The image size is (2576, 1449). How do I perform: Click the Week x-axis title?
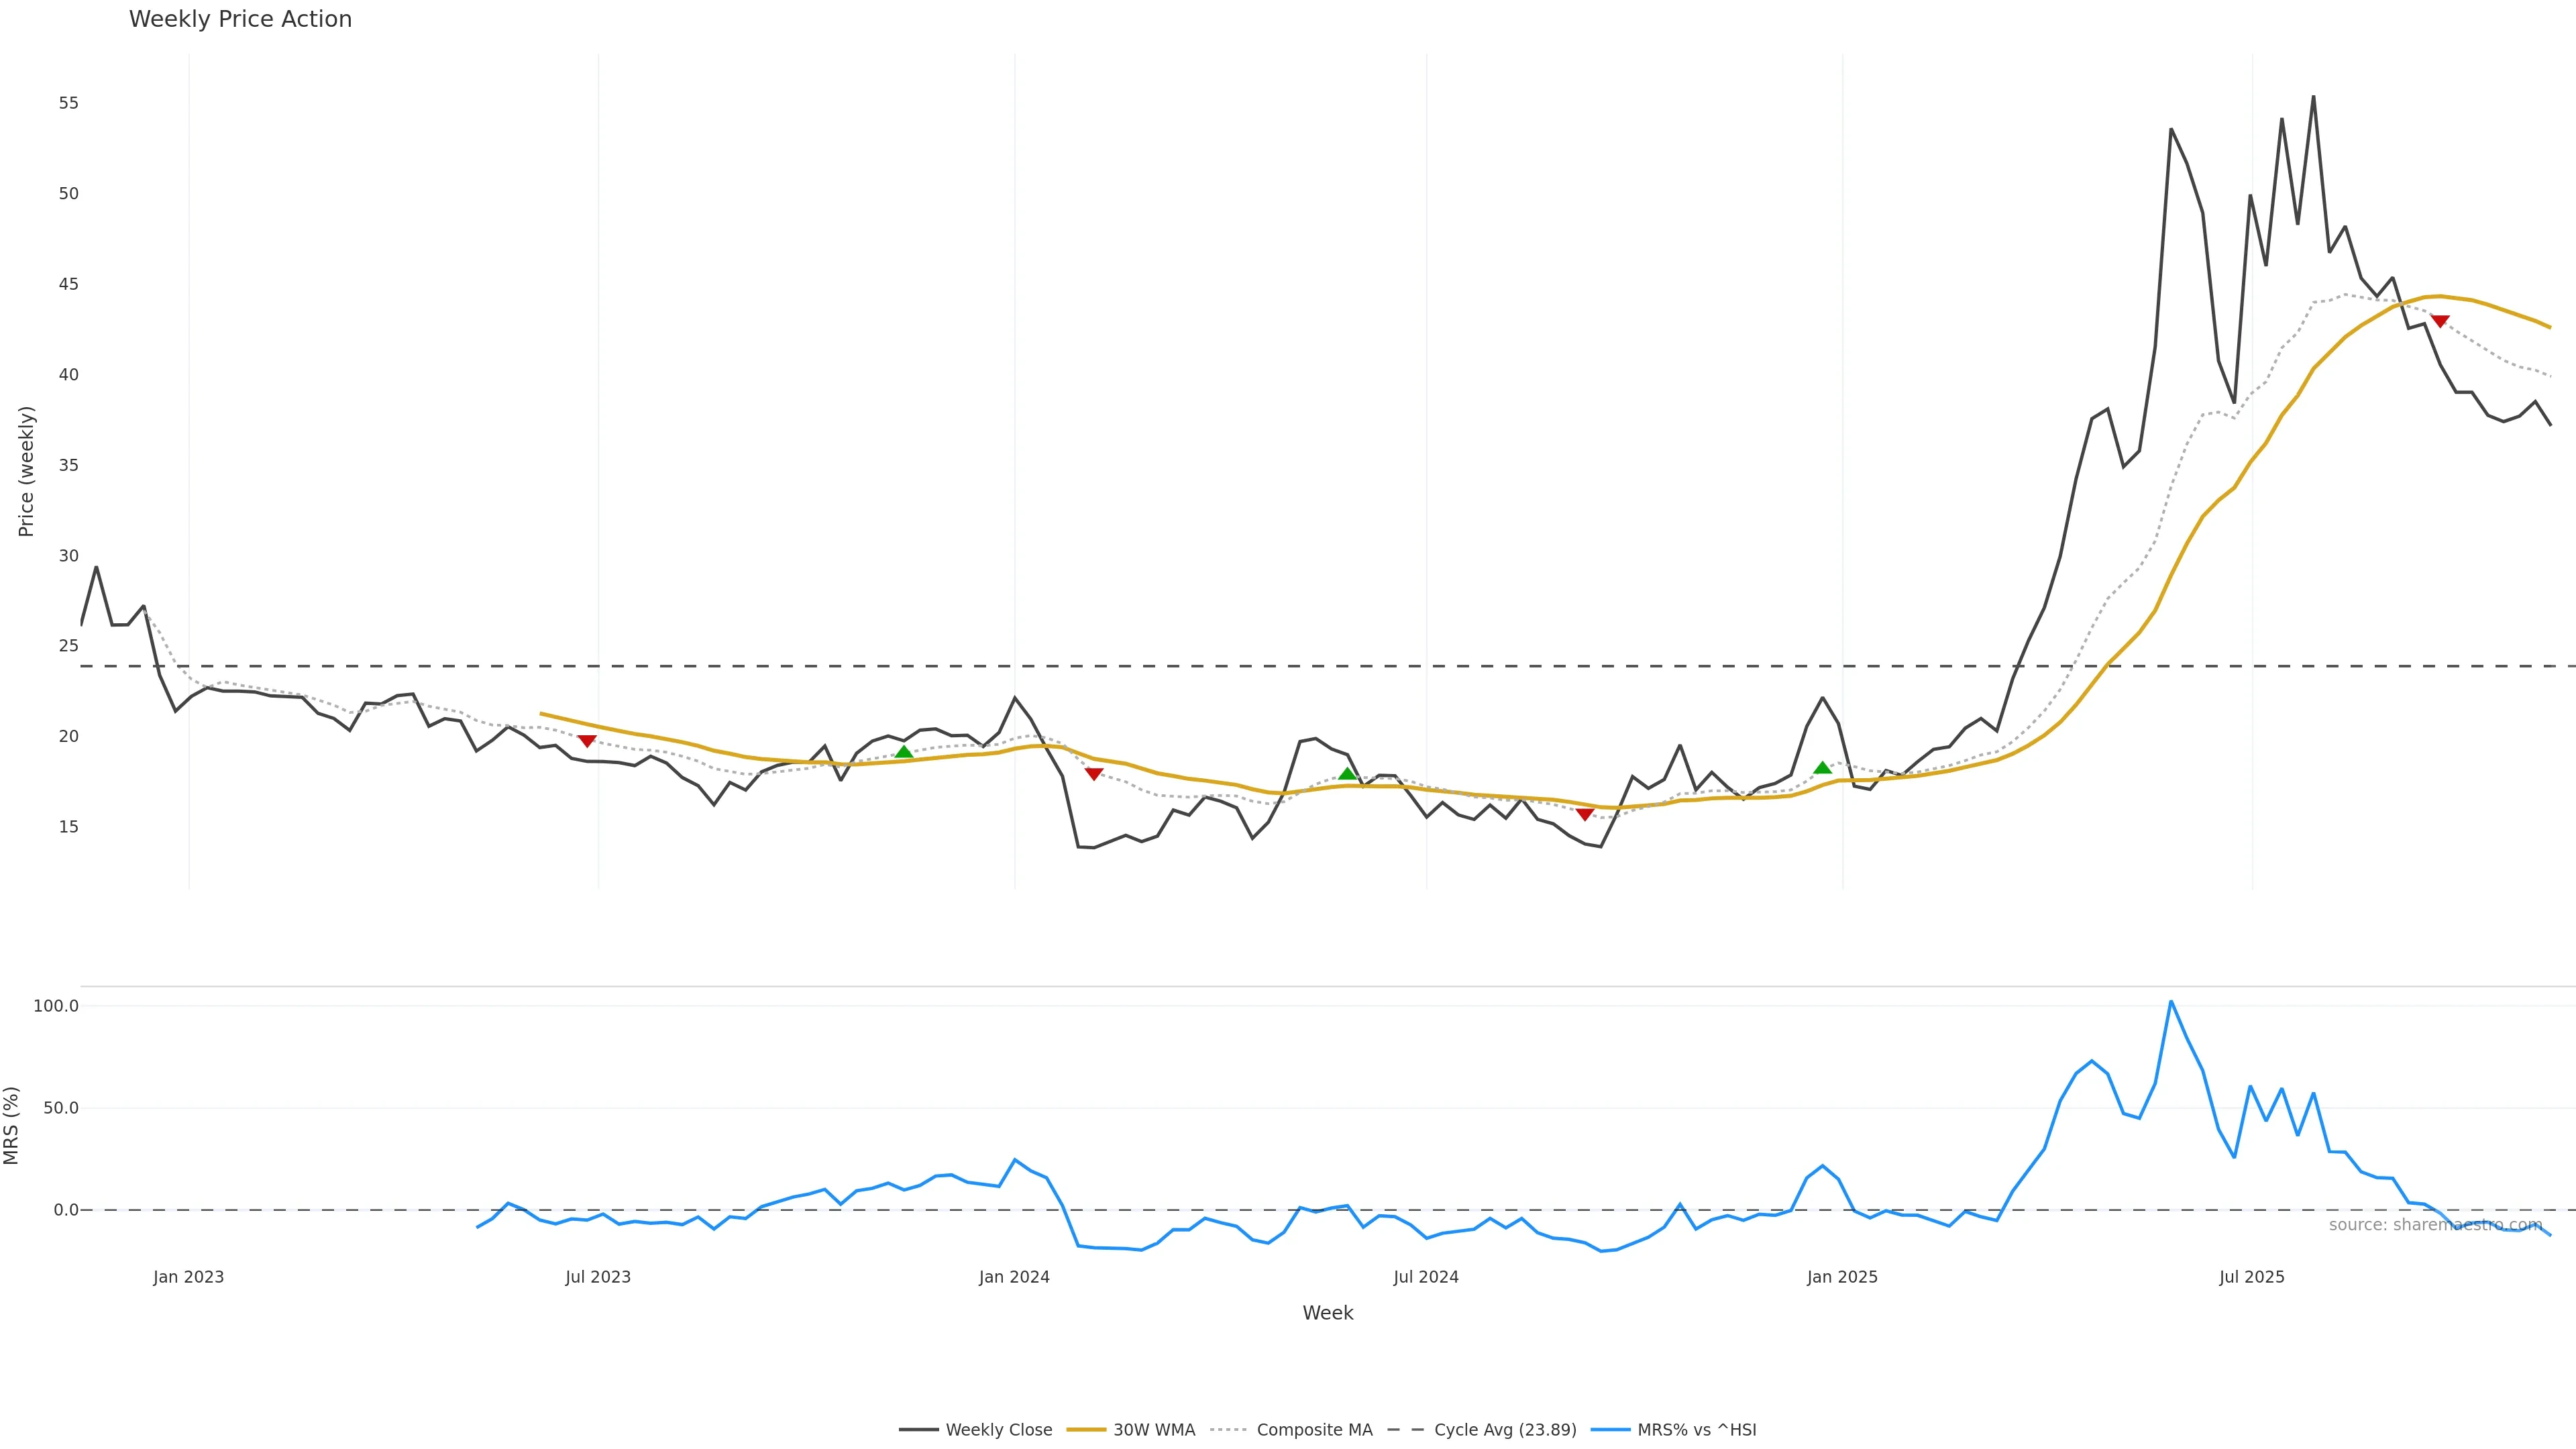pos(1327,1313)
